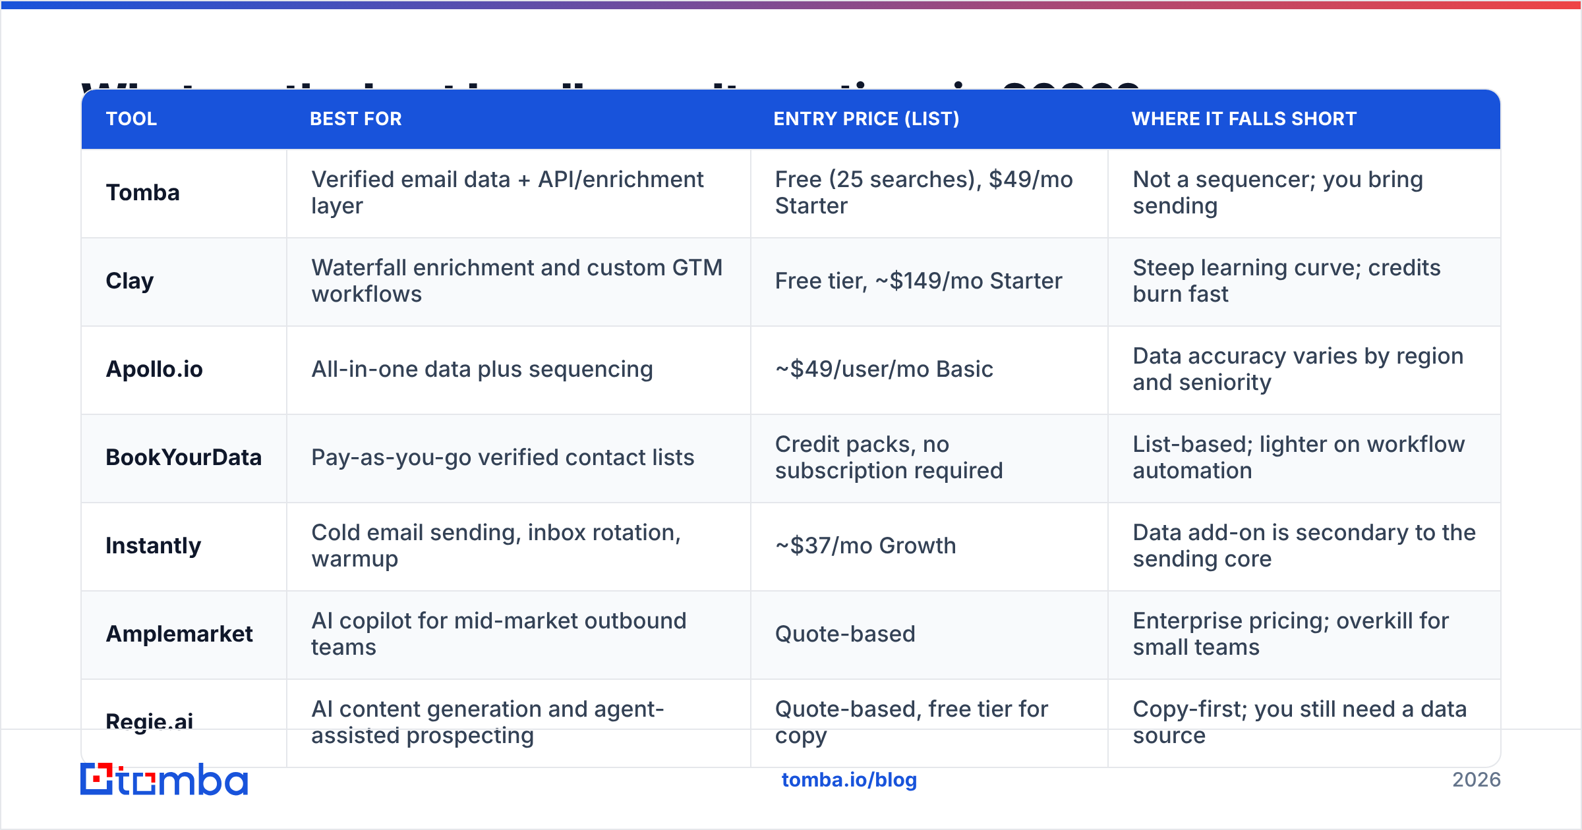Click 'Data add-on is secondary to the sending core'
Screen dimensions: 1582x830
[x=1304, y=545]
